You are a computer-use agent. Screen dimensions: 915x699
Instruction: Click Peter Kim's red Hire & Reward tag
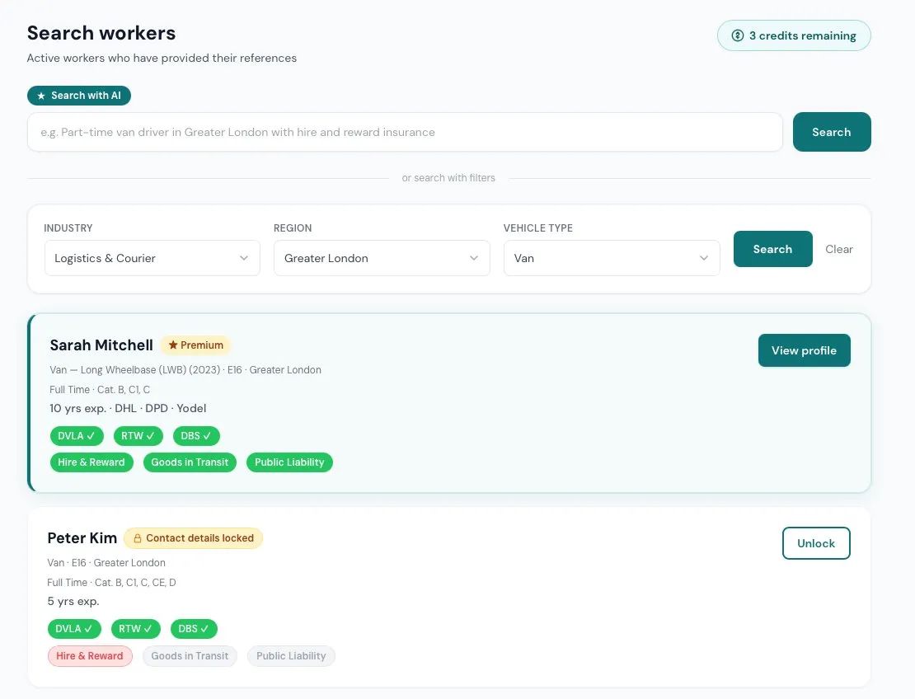(x=90, y=656)
